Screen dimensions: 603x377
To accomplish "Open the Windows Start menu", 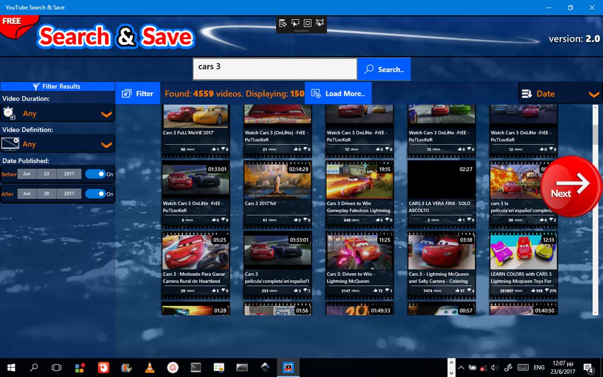I will coord(11,368).
